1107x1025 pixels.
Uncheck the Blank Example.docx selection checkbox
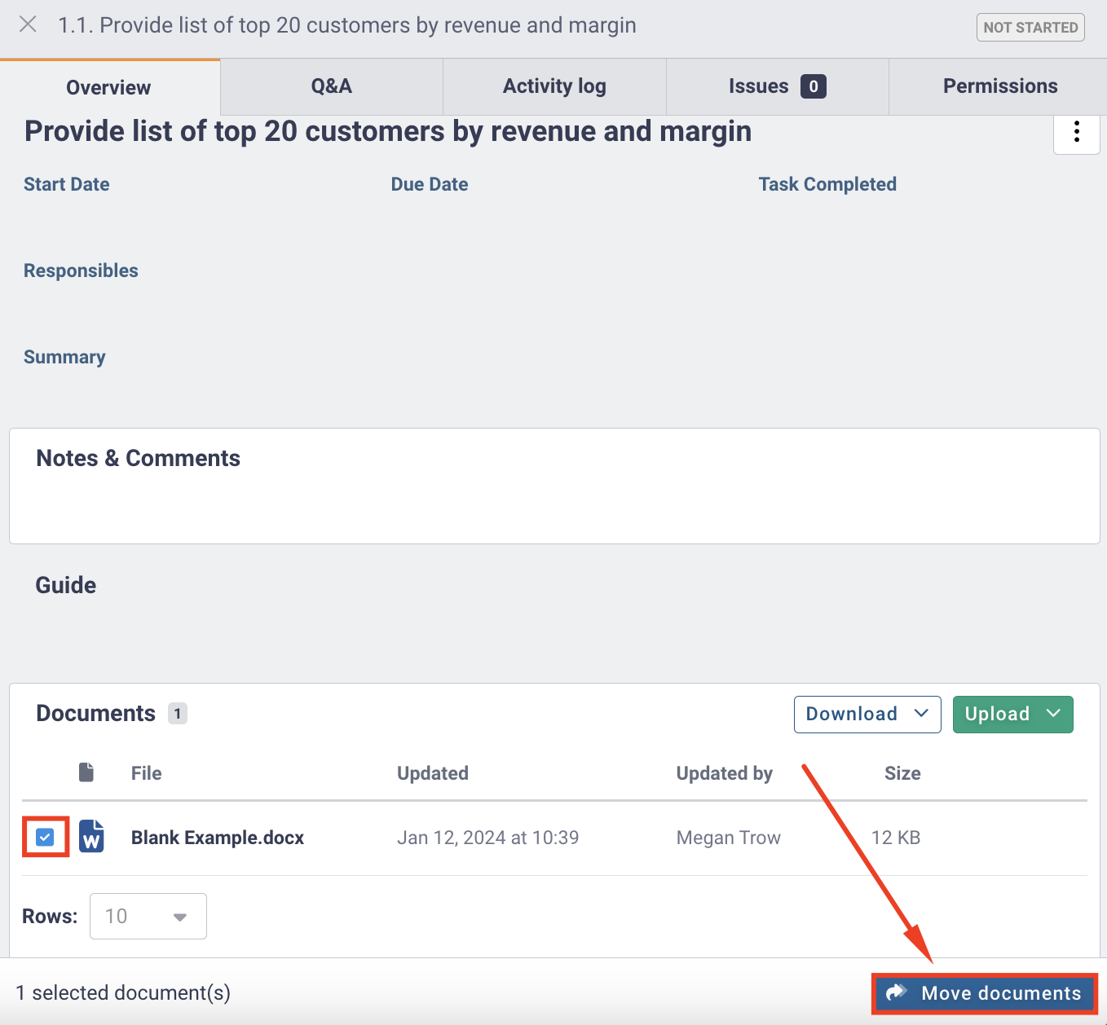tap(45, 836)
